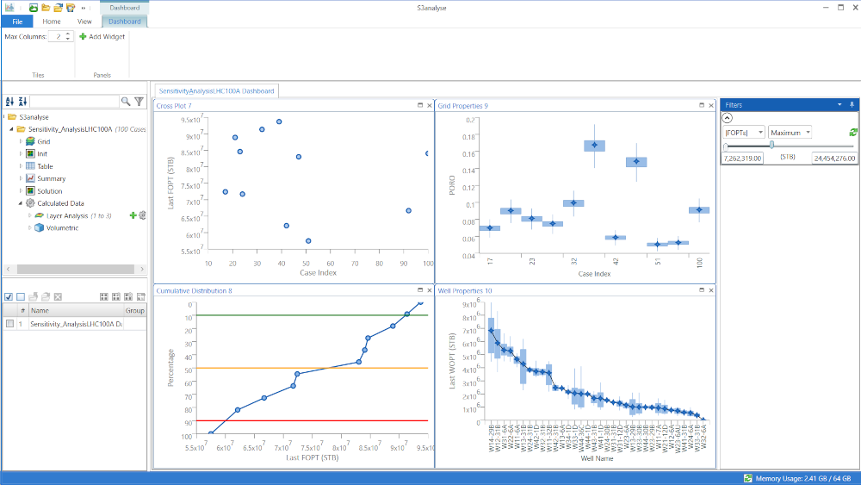Expand the Grid tree node

[21, 142]
